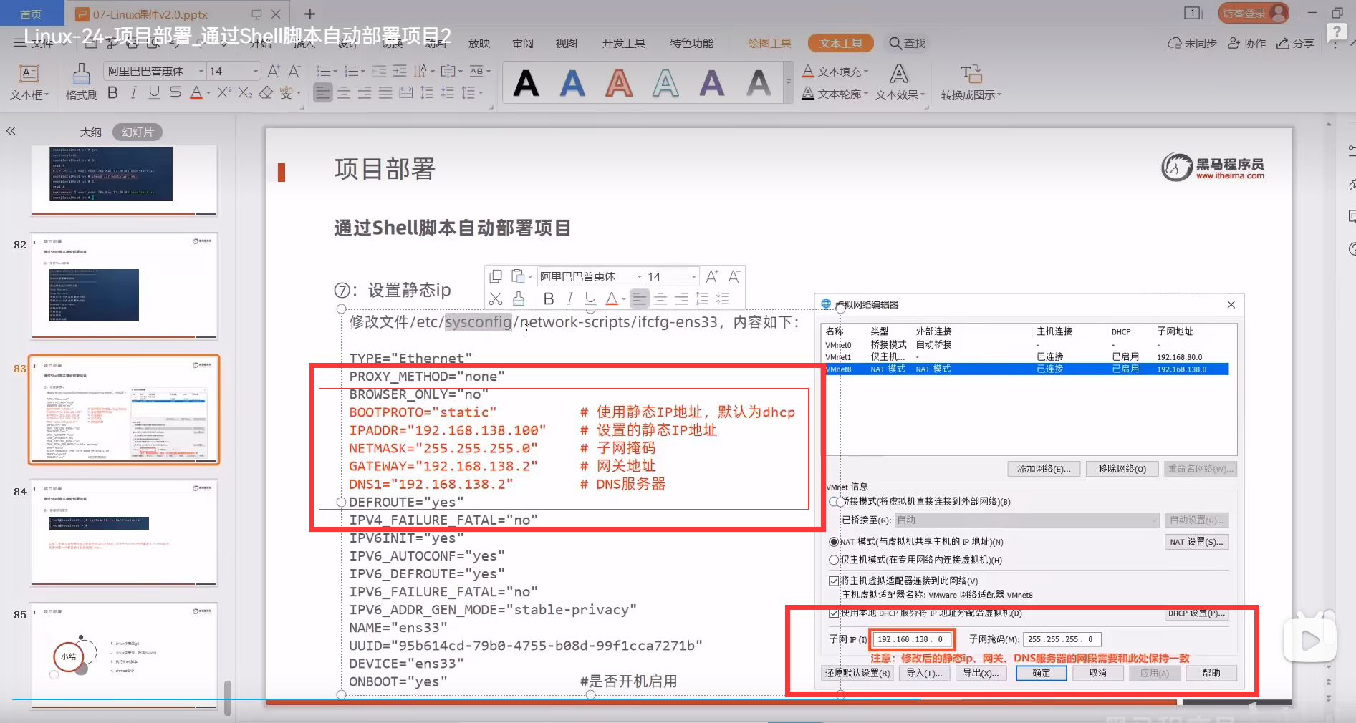Open the ribbon font size 14 dropdown
Screen dimensions: 1356x723
(255, 71)
